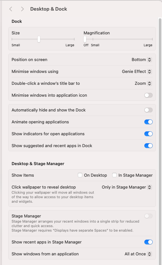162x265 pixels.
Task: Click the Magnification slider handle
Action: [x=85, y=39]
